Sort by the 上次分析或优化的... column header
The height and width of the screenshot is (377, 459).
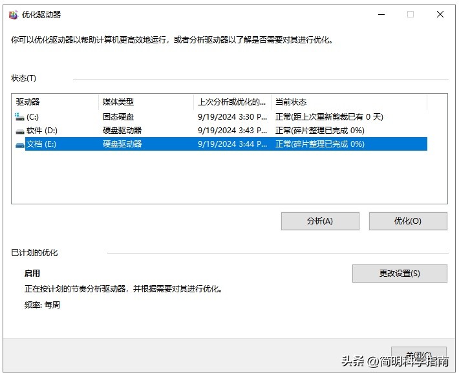point(231,102)
